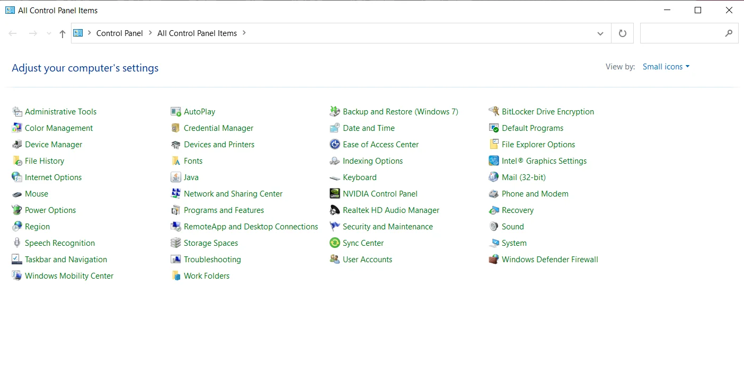Refresh the Control Panel view

click(x=622, y=33)
